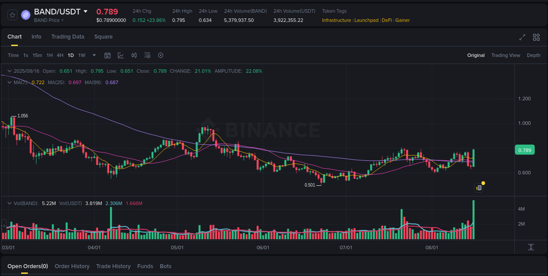
Task: Open the indicator management settings icon
Action: pos(147,55)
